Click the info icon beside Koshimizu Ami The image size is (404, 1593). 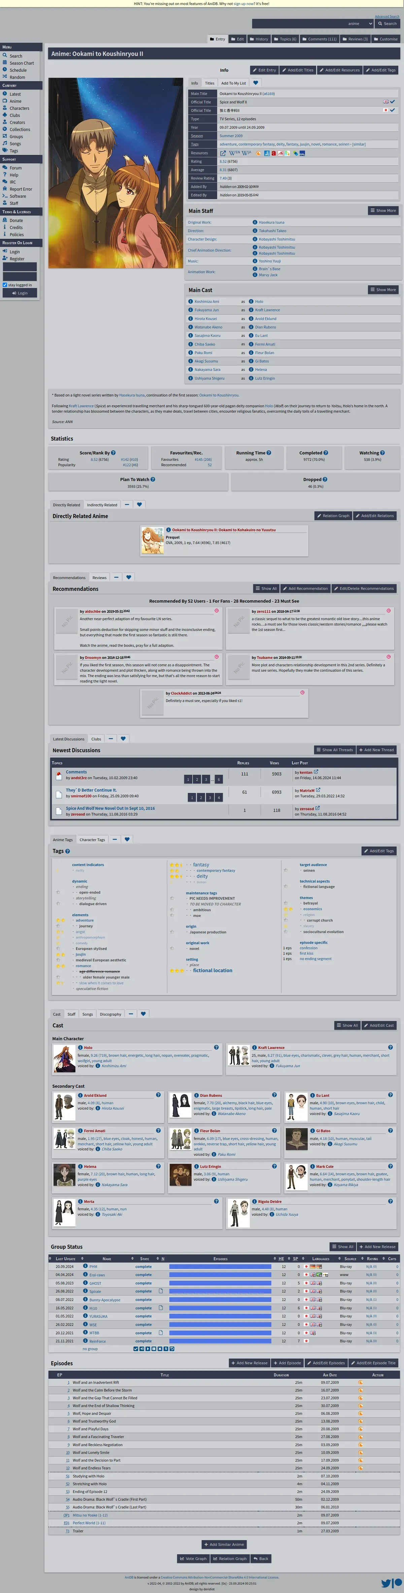(190, 302)
